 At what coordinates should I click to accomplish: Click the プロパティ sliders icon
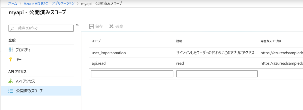pyautogui.click(x=11, y=50)
